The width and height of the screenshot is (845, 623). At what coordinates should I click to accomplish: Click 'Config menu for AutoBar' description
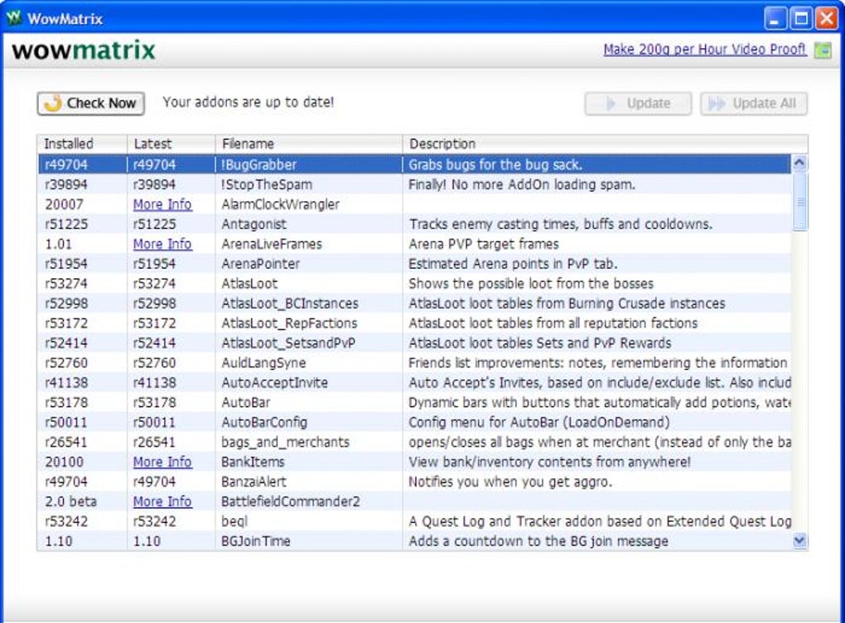point(539,422)
